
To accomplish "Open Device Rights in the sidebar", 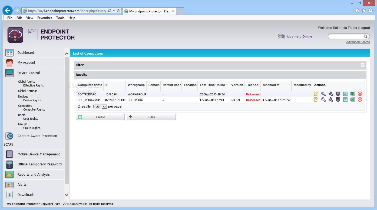I will tap(32, 100).
